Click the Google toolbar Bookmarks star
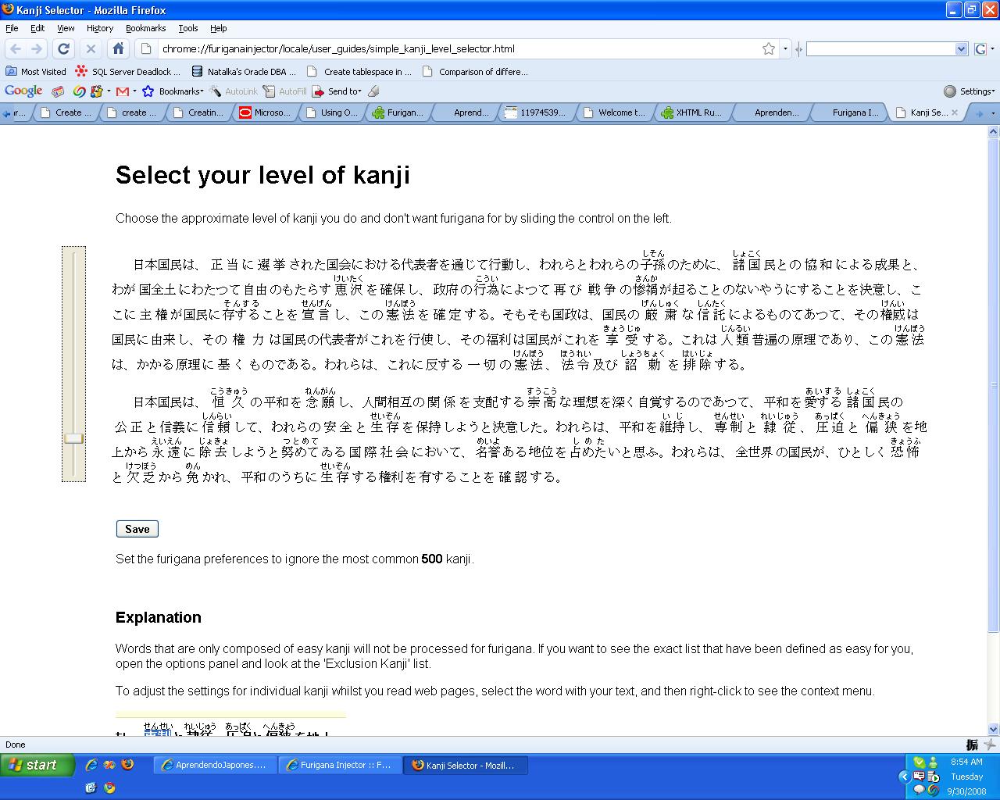Viewport: 1000px width, 800px height. pos(148,91)
